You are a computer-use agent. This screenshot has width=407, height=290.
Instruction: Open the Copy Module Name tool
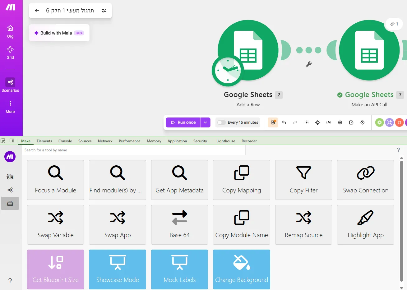click(242, 225)
